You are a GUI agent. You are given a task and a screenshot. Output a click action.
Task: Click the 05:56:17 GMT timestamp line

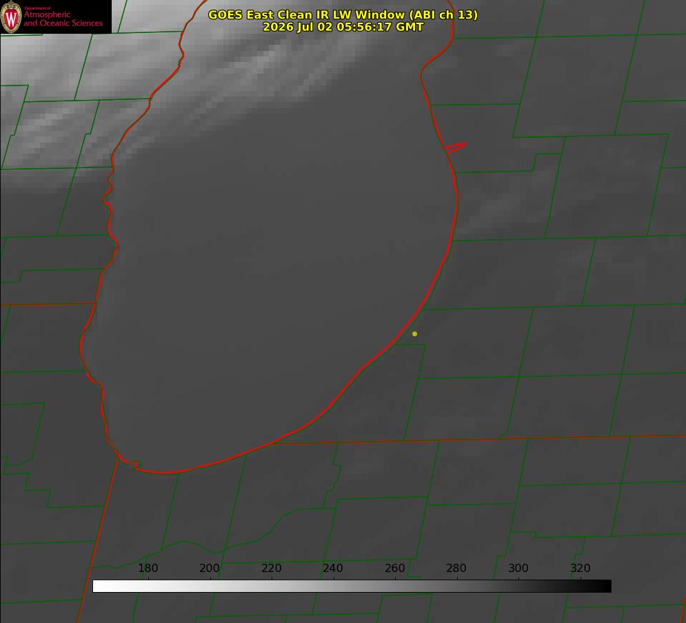pyautogui.click(x=343, y=27)
